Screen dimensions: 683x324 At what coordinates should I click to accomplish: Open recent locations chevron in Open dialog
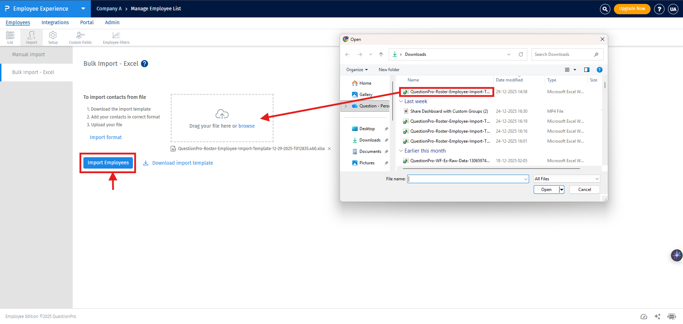[371, 54]
